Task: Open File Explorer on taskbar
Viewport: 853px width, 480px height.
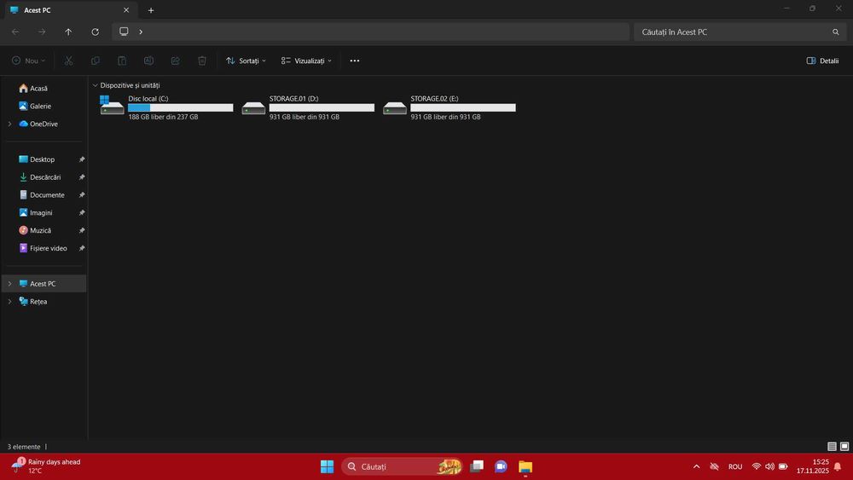Action: pos(525,466)
